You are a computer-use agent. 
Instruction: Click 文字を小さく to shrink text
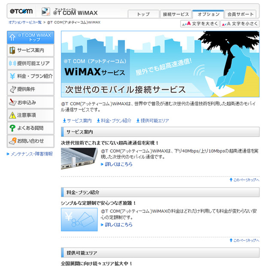pos(240,24)
